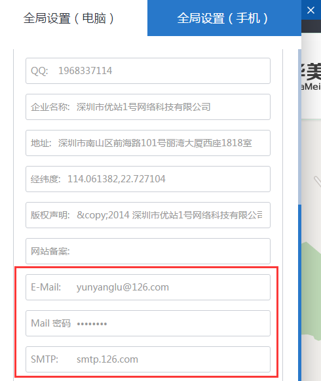Click the QQ number input field

pyautogui.click(x=148, y=71)
